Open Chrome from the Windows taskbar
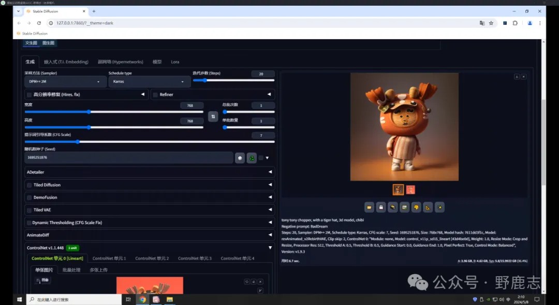 click(143, 299)
